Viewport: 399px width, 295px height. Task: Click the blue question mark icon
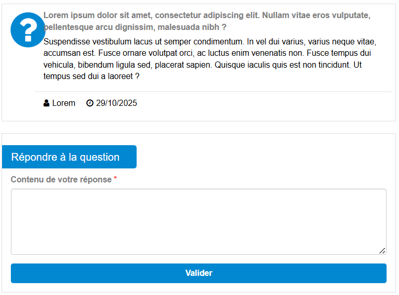(x=28, y=30)
